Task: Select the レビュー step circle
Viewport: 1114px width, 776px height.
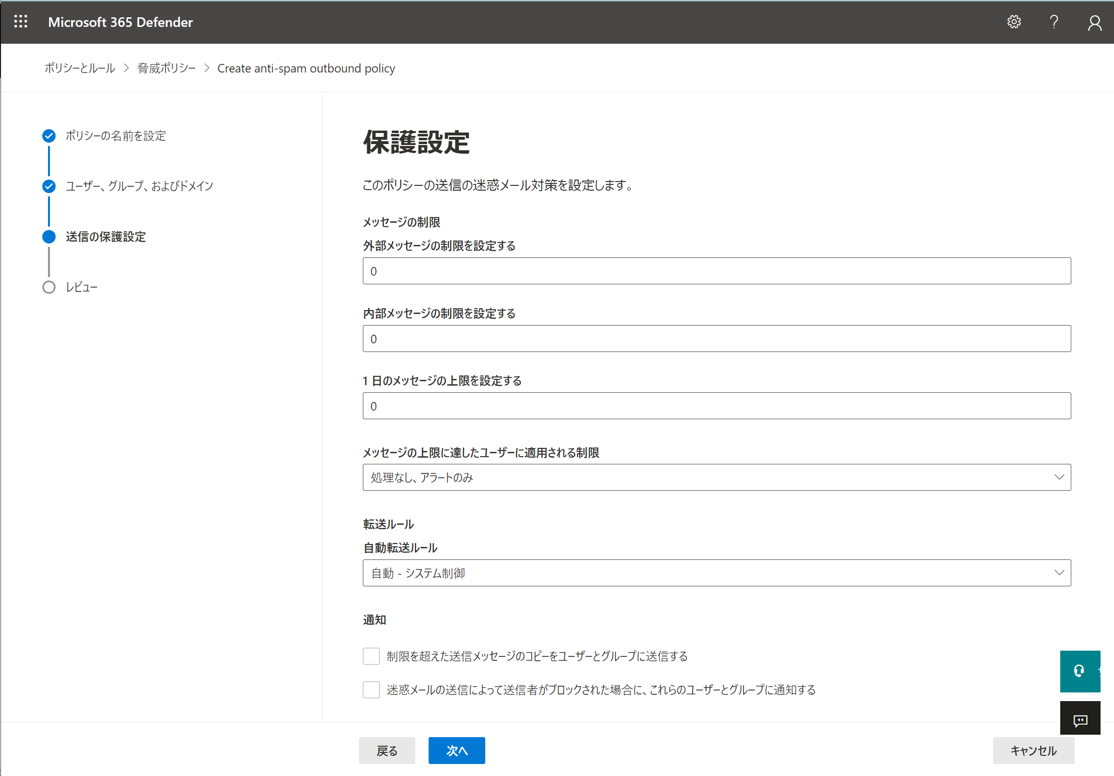Action: click(49, 287)
